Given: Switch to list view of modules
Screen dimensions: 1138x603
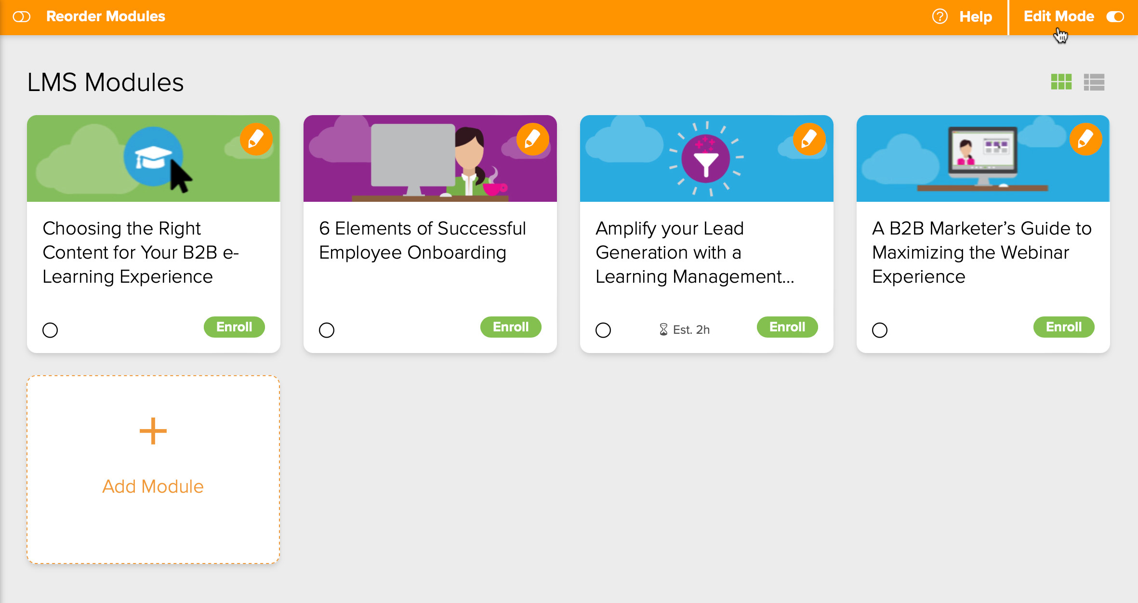Looking at the screenshot, I should tap(1094, 82).
